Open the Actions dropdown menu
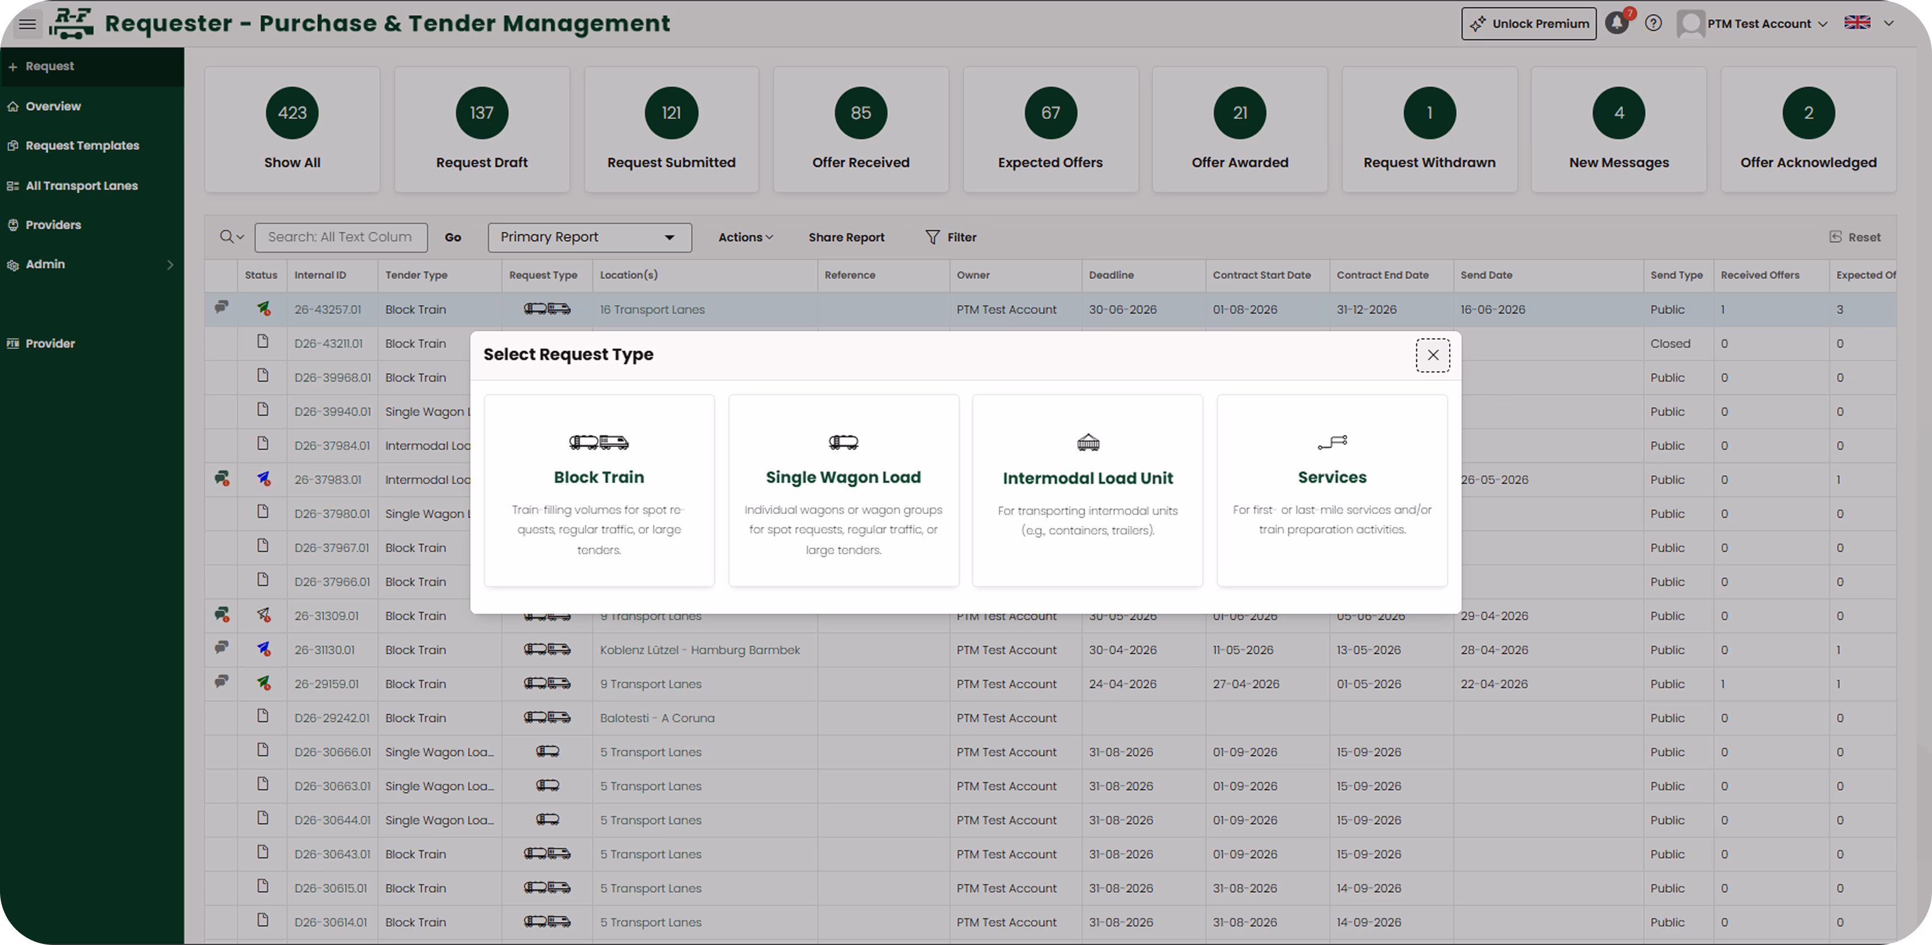1932x945 pixels. (x=745, y=238)
